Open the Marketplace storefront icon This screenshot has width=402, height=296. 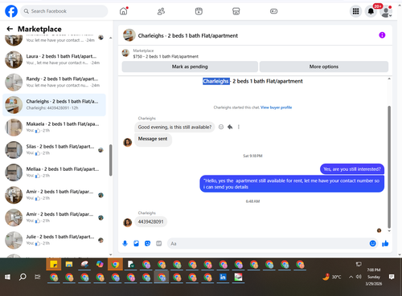pyautogui.click(x=236, y=11)
